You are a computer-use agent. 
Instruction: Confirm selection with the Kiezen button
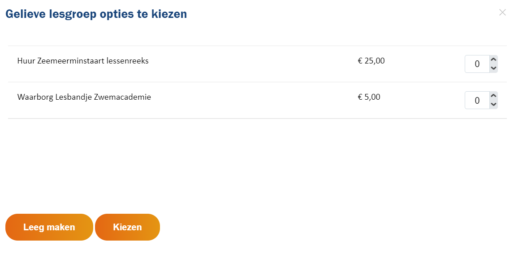click(x=128, y=227)
